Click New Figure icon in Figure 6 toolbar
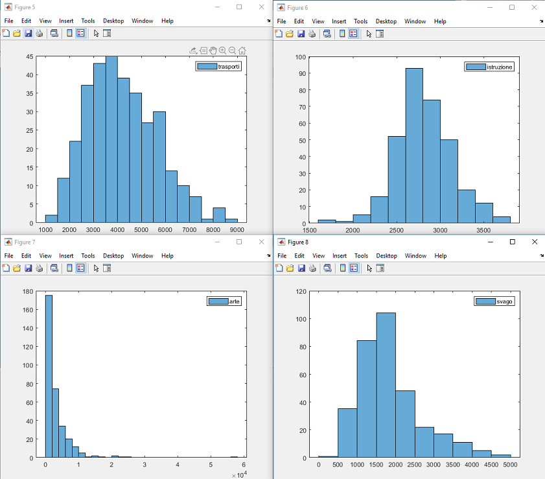Image resolution: width=545 pixels, height=479 pixels. click(279, 34)
